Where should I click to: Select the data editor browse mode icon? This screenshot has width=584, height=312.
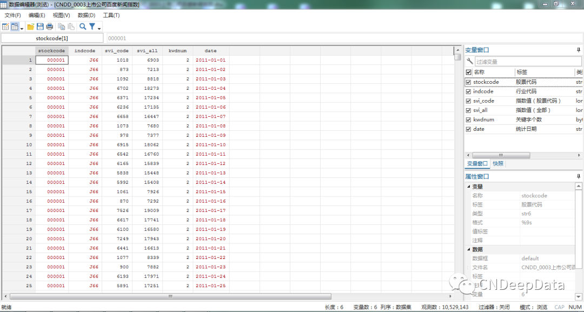(15, 26)
